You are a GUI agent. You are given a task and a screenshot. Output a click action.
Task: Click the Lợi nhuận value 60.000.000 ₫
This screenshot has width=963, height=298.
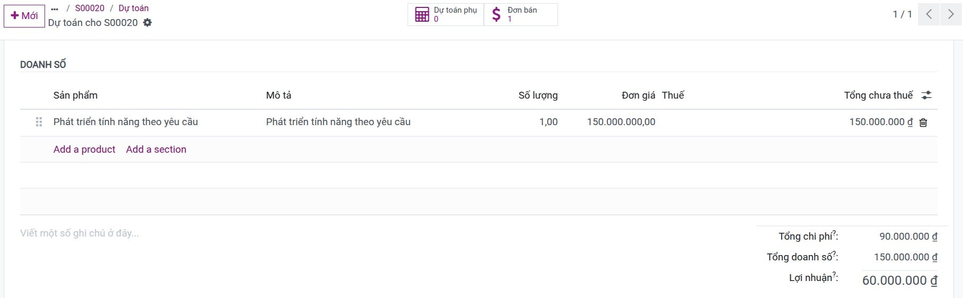[900, 281]
